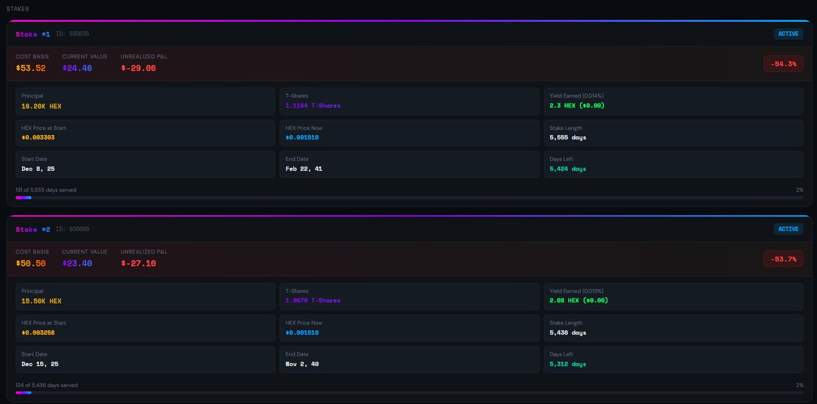The height and width of the screenshot is (404, 817).
Task: Select the 16.20K HEX principal
Action: pos(42,106)
